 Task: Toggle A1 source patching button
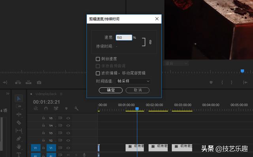pos(36,155)
